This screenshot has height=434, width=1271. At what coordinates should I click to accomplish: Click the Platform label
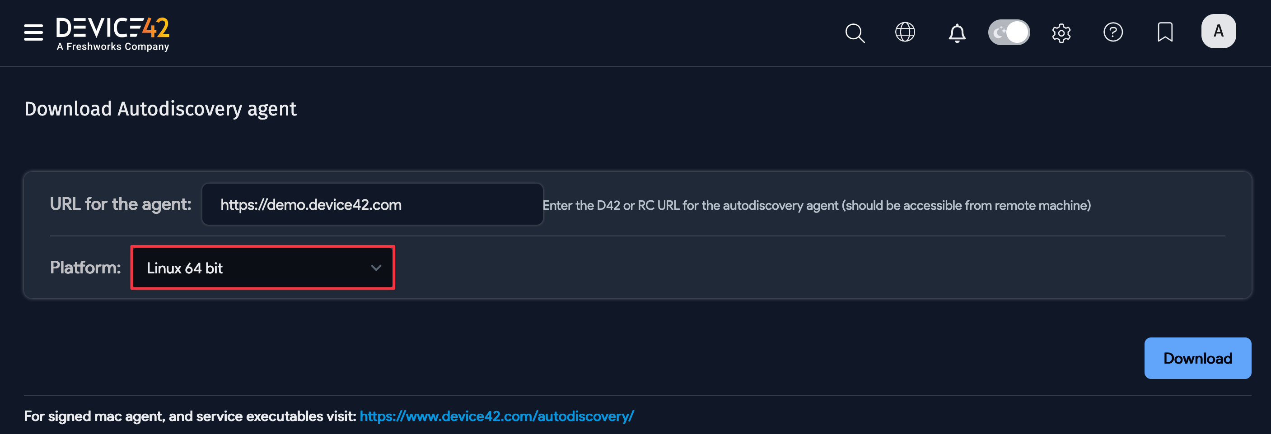tap(85, 268)
